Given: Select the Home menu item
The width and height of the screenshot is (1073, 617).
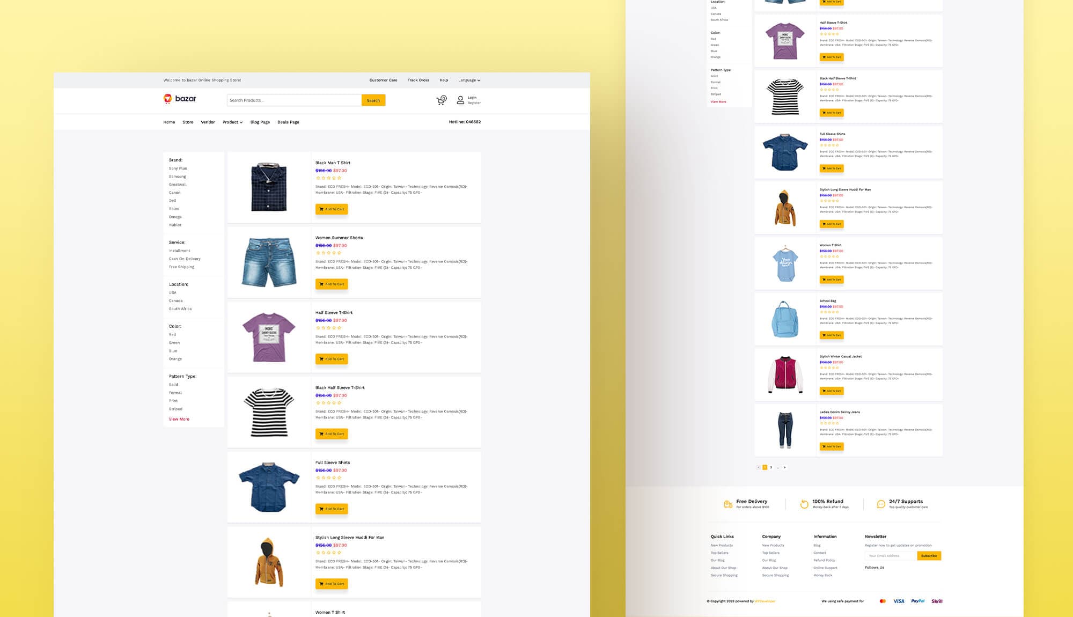Looking at the screenshot, I should 169,122.
